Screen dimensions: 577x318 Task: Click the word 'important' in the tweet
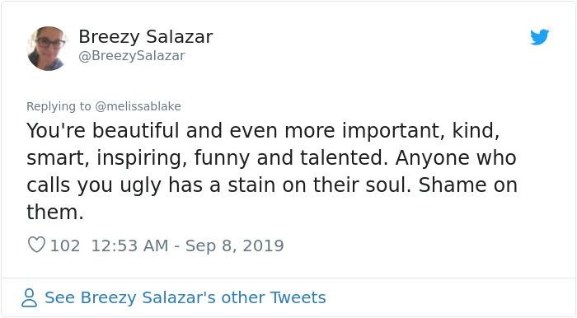click(x=391, y=130)
